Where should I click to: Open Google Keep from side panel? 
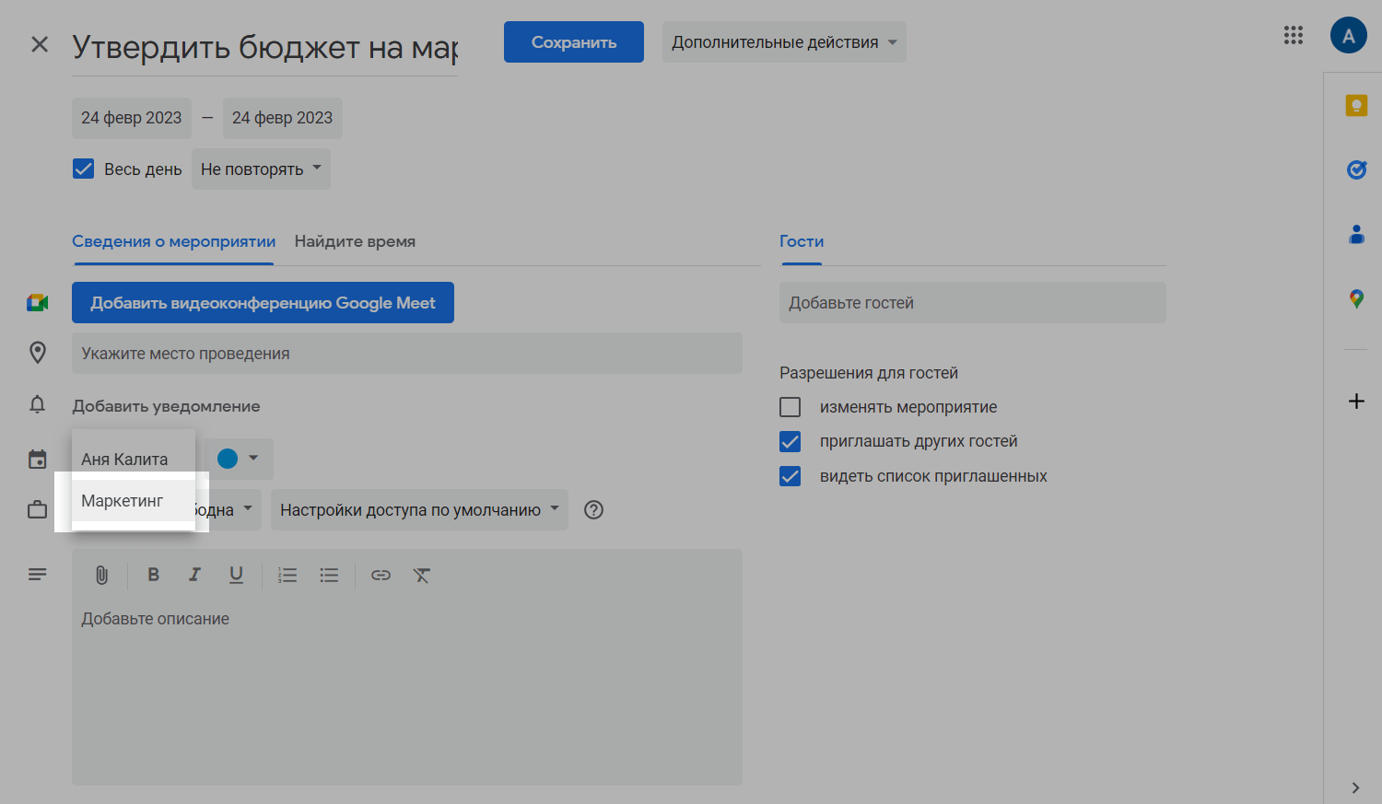point(1355,106)
